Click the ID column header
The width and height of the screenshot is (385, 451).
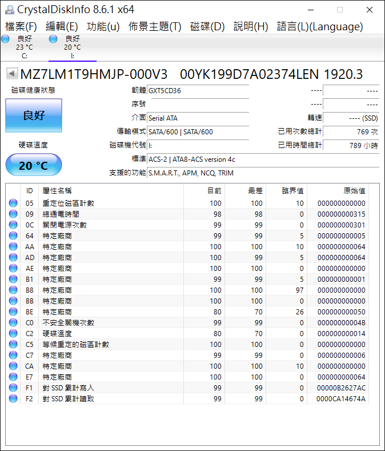click(x=29, y=191)
